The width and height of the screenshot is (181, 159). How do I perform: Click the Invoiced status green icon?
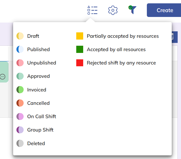20,90
